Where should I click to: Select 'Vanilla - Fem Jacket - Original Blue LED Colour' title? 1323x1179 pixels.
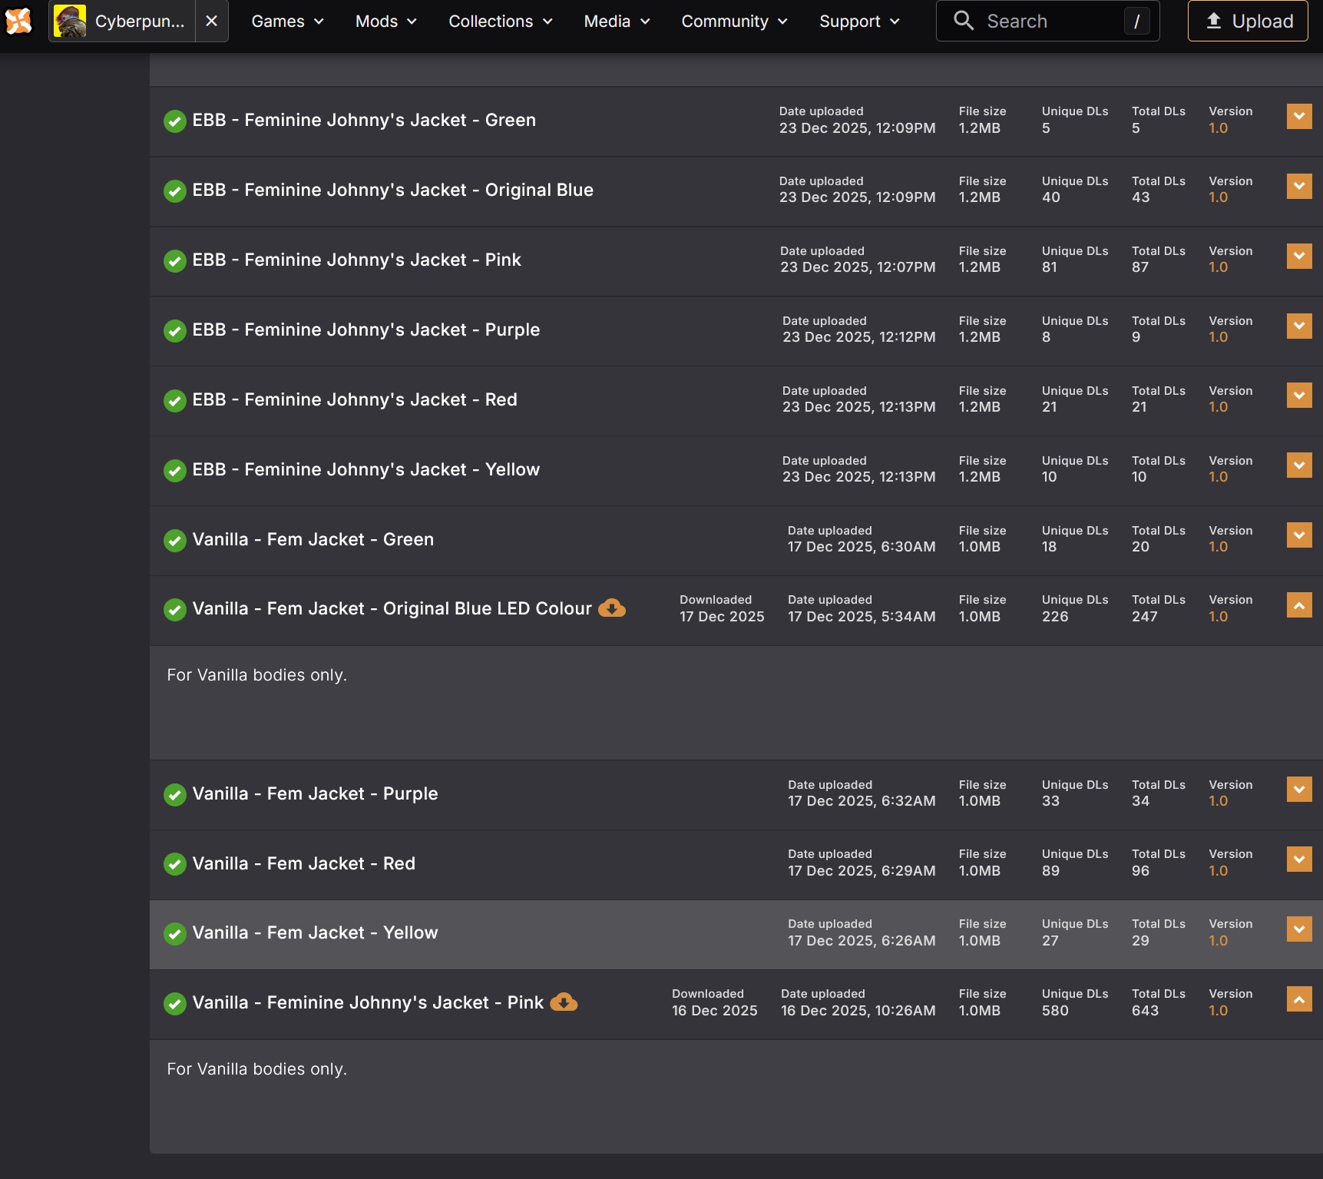[392, 609]
